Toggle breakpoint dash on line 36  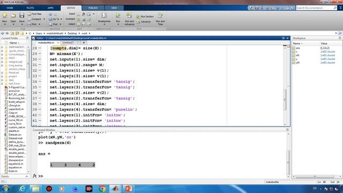click(40, 93)
